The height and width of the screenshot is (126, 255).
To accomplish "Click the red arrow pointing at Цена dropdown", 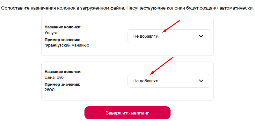I will pyautogui.click(x=162, y=66).
